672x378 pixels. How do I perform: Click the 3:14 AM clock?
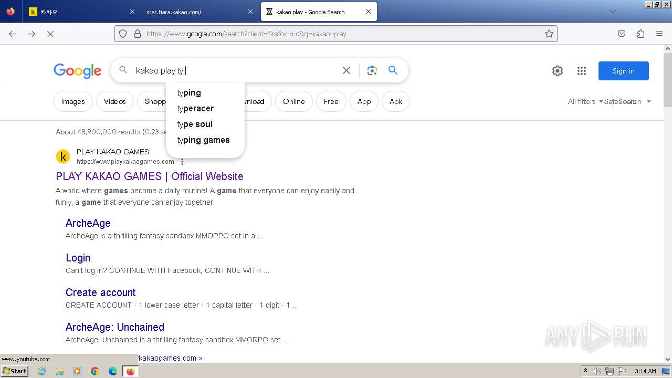click(x=645, y=371)
